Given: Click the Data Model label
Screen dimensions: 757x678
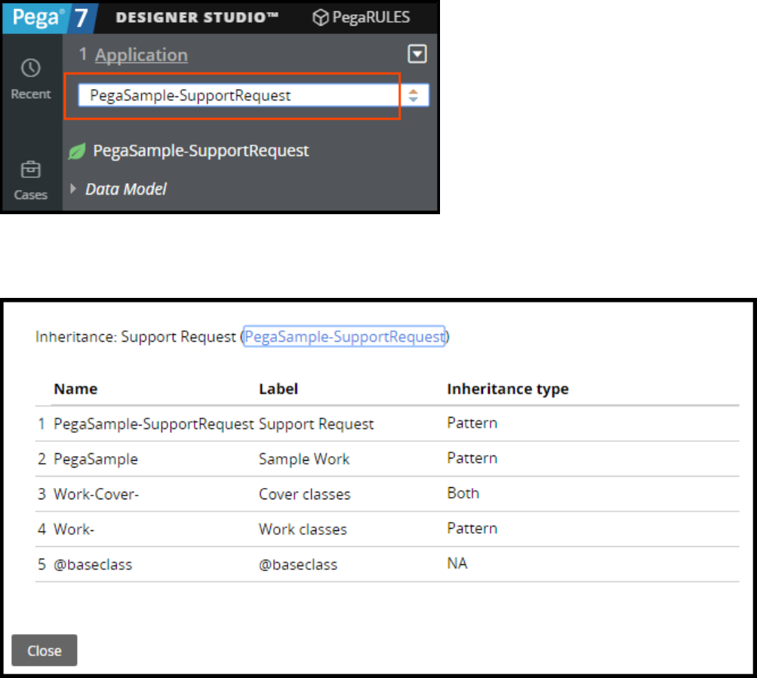Looking at the screenshot, I should point(126,189).
